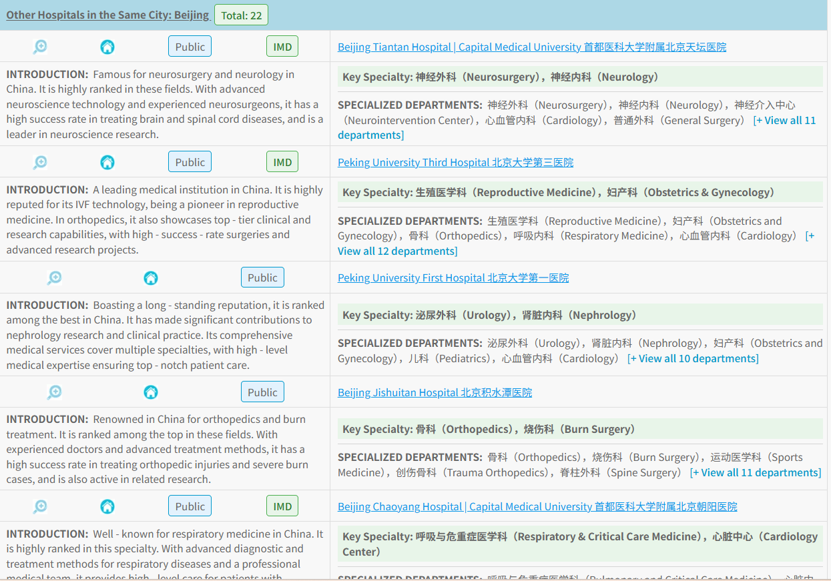Click magnifier icon in Beijing Chaoyang Hospital row
This screenshot has width=831, height=581.
point(40,506)
